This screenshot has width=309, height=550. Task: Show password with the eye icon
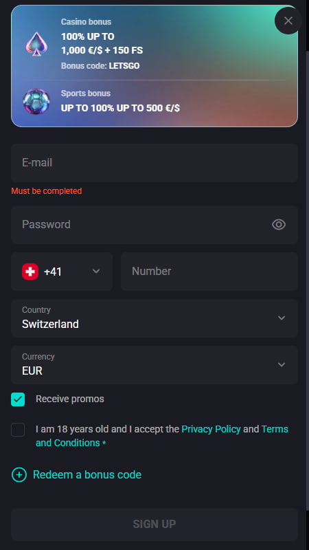(x=279, y=225)
